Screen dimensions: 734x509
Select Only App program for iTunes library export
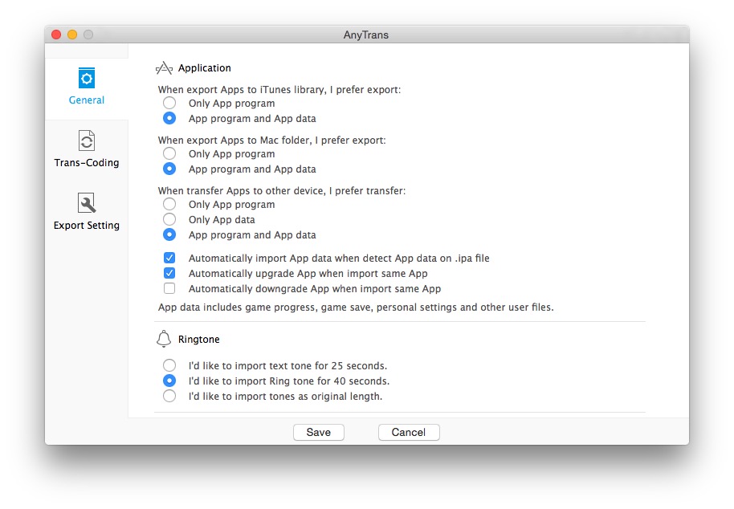pos(169,103)
